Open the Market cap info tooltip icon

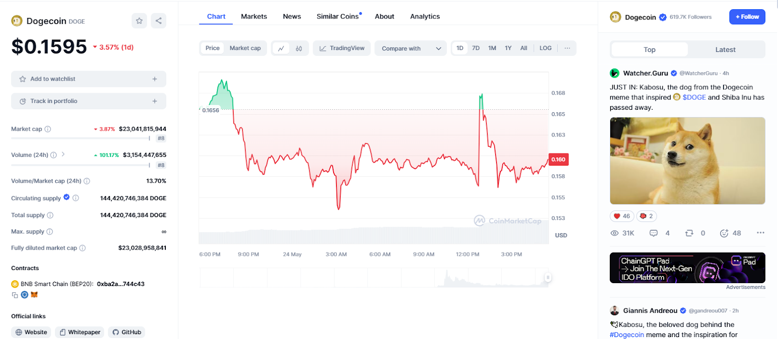pos(48,129)
